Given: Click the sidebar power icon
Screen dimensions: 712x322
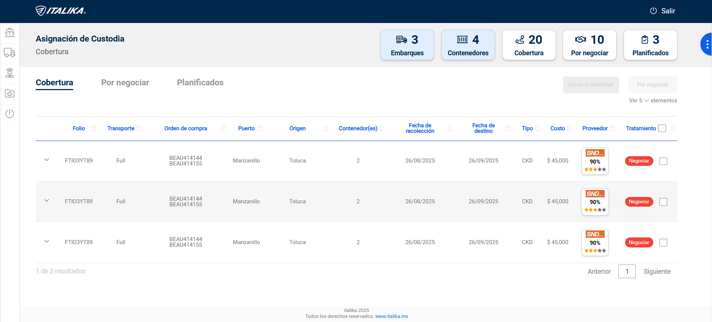Looking at the screenshot, I should [x=10, y=114].
